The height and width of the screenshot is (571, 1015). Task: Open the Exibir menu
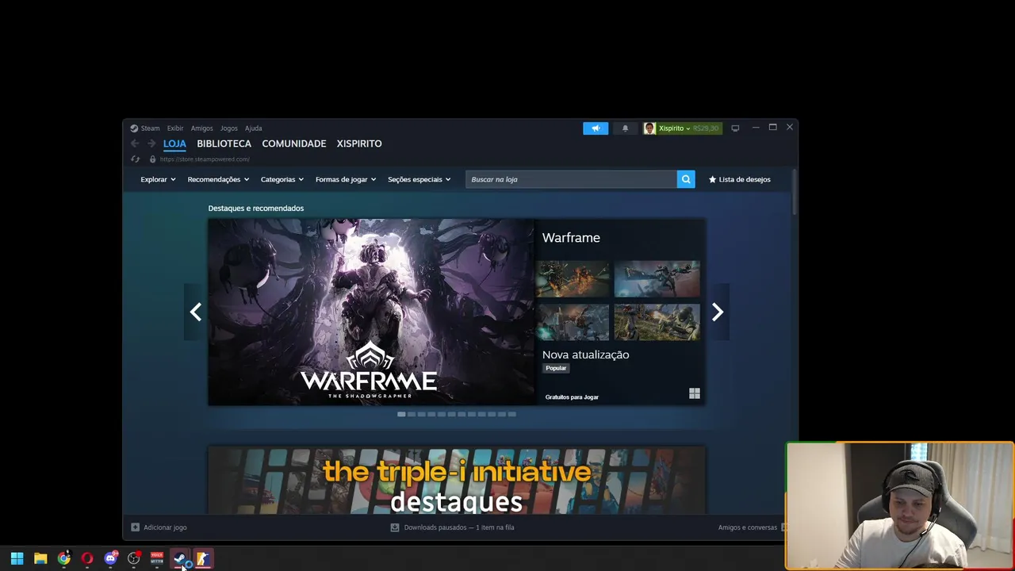click(x=175, y=128)
